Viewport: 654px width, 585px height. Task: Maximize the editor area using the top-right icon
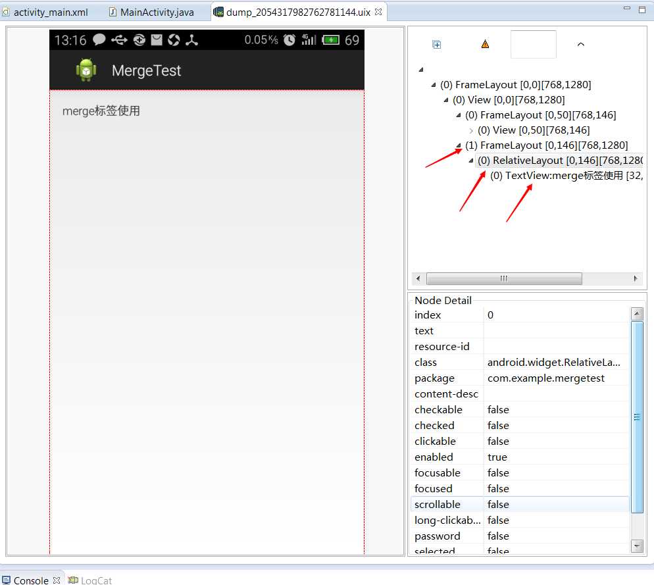[x=642, y=10]
